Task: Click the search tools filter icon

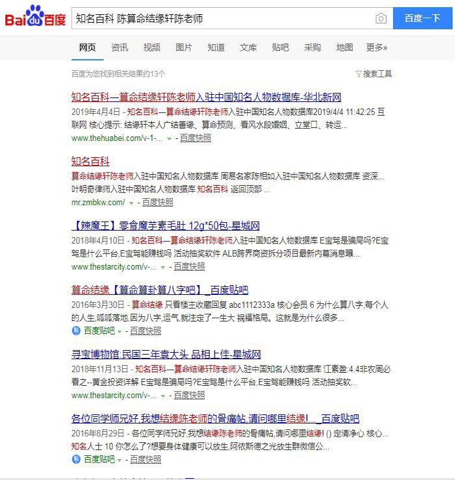Action: coord(358,74)
